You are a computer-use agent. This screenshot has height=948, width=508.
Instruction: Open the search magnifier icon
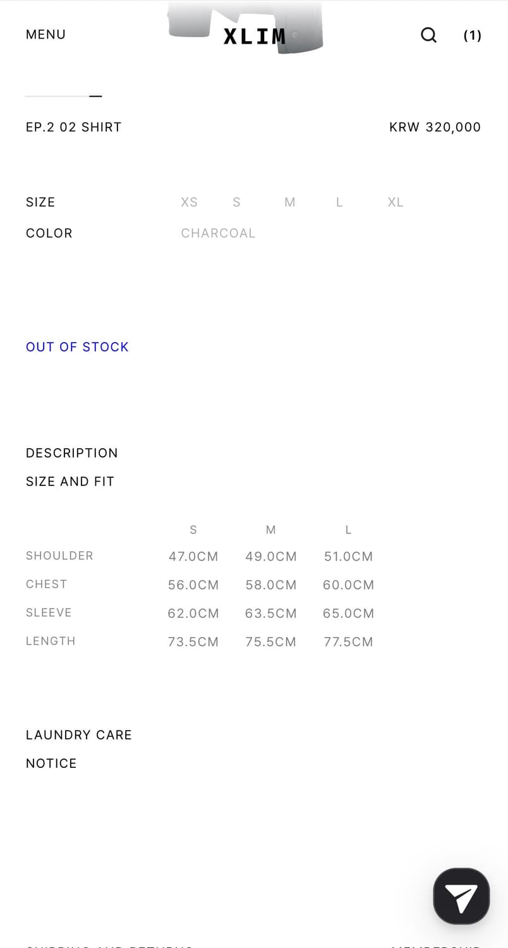(x=428, y=35)
